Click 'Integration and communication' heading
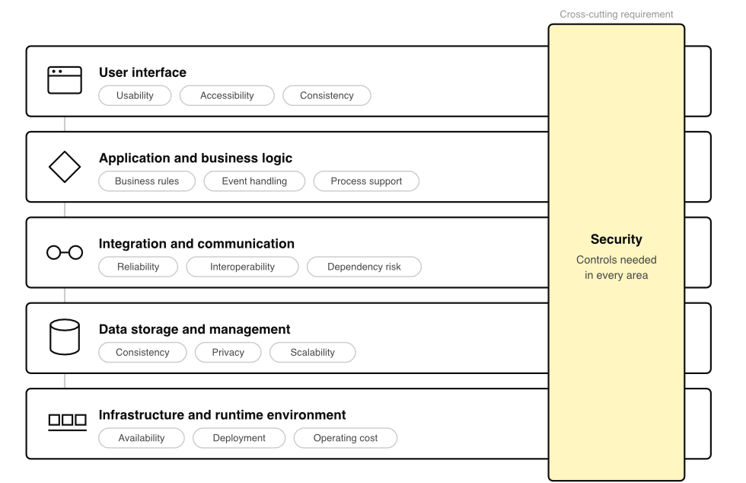The height and width of the screenshot is (483, 746). (x=196, y=244)
